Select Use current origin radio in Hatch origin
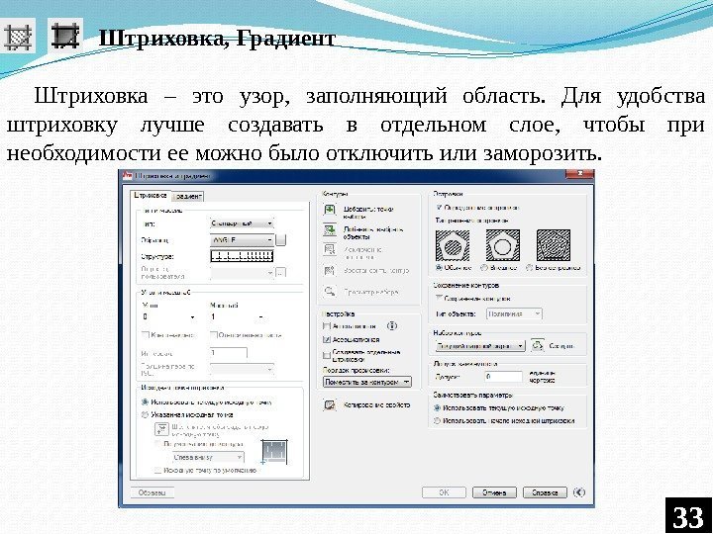The width and height of the screenshot is (713, 534). coord(145,401)
